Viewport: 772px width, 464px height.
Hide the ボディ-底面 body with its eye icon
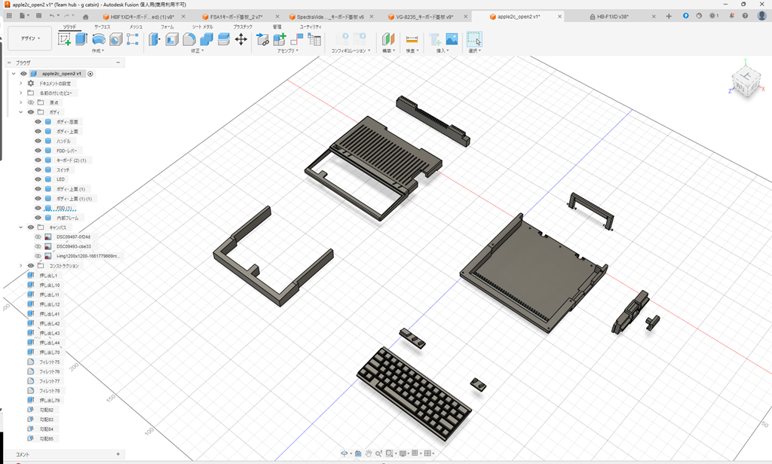pyautogui.click(x=38, y=121)
